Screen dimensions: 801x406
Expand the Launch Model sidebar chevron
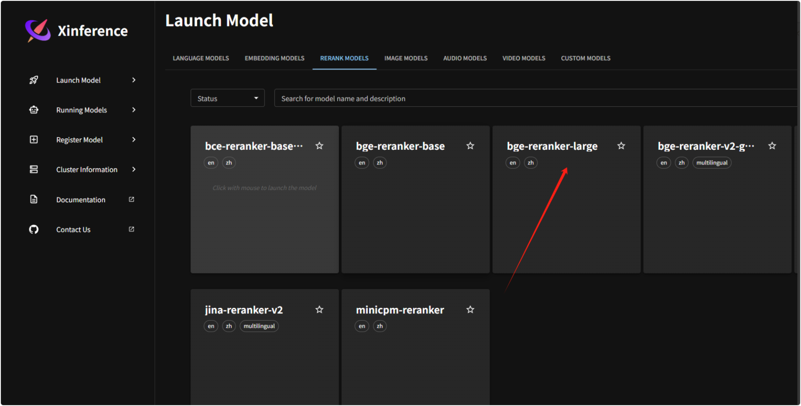tap(134, 80)
